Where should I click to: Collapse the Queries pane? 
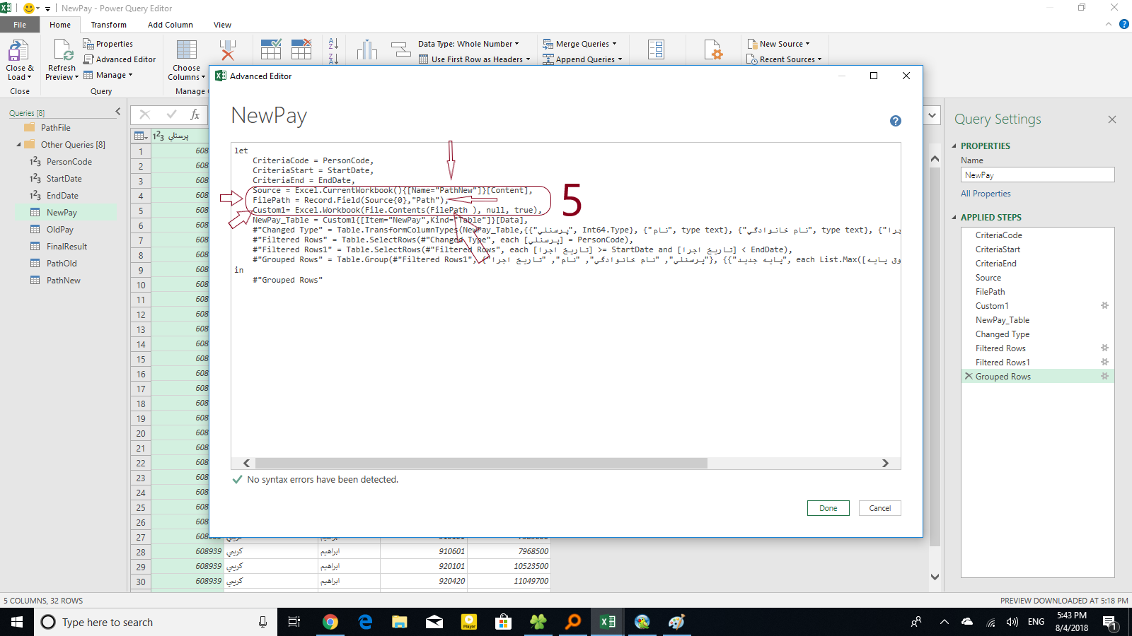[x=118, y=112]
